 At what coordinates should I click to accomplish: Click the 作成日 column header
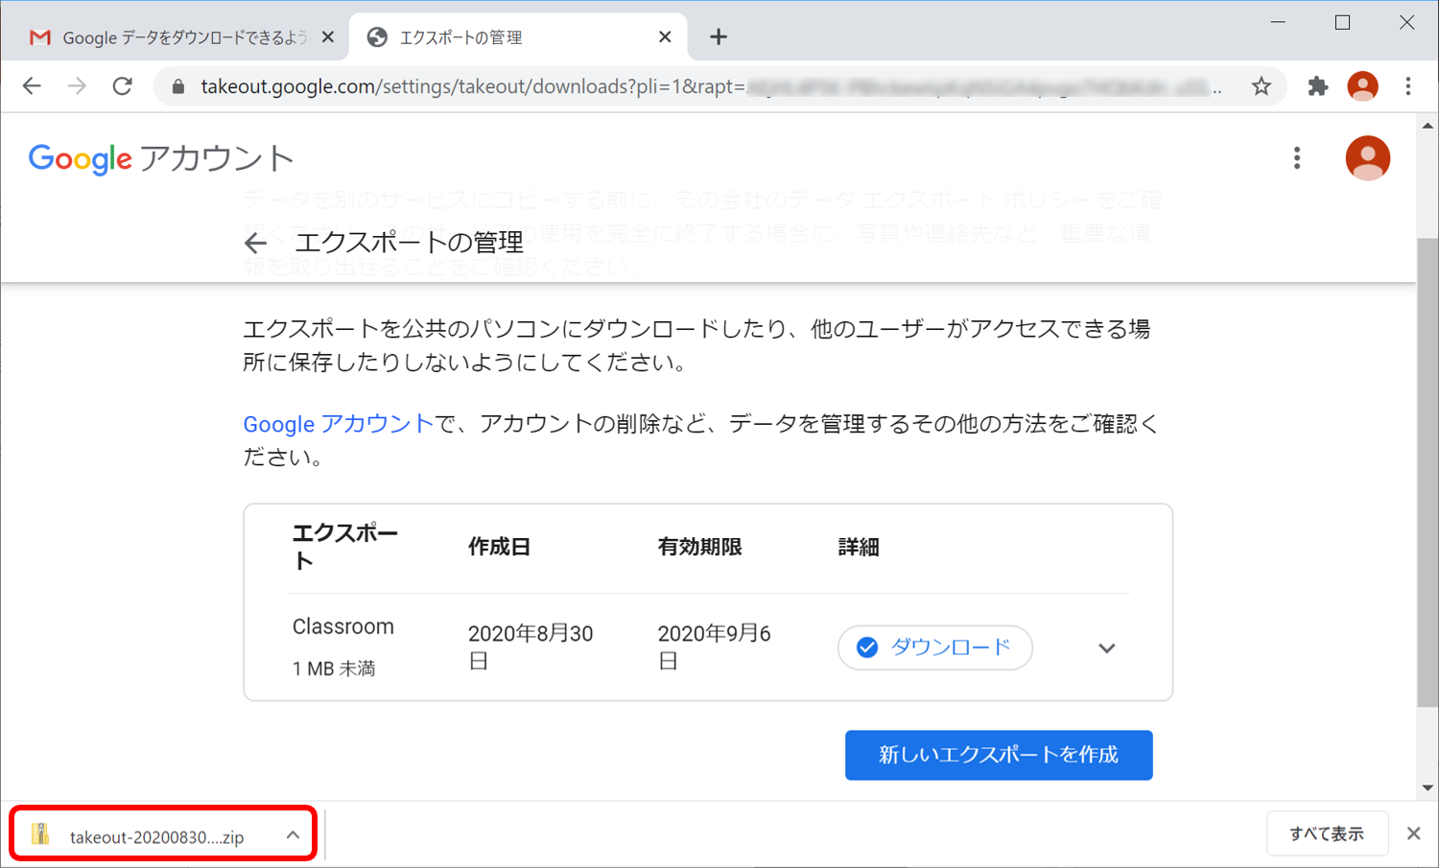pyautogui.click(x=500, y=547)
